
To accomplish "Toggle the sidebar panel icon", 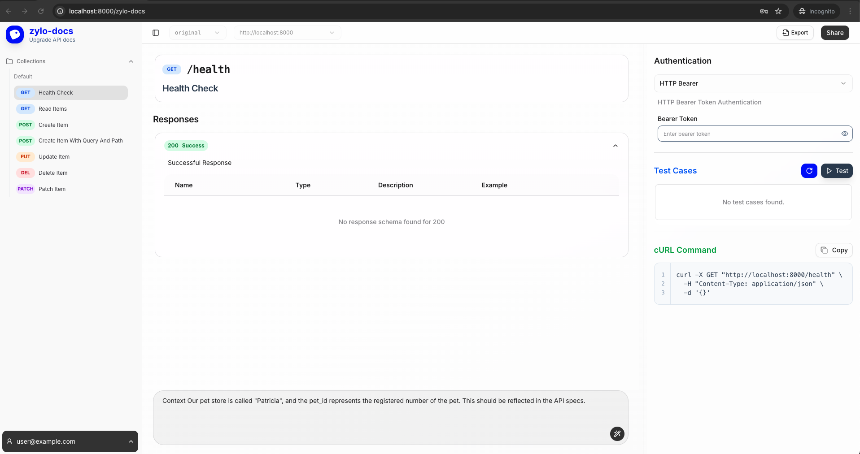I will click(x=156, y=33).
